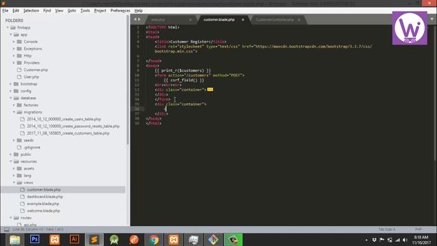Open Photoshop from the taskbar
This screenshot has height=246, width=437.
point(35,240)
